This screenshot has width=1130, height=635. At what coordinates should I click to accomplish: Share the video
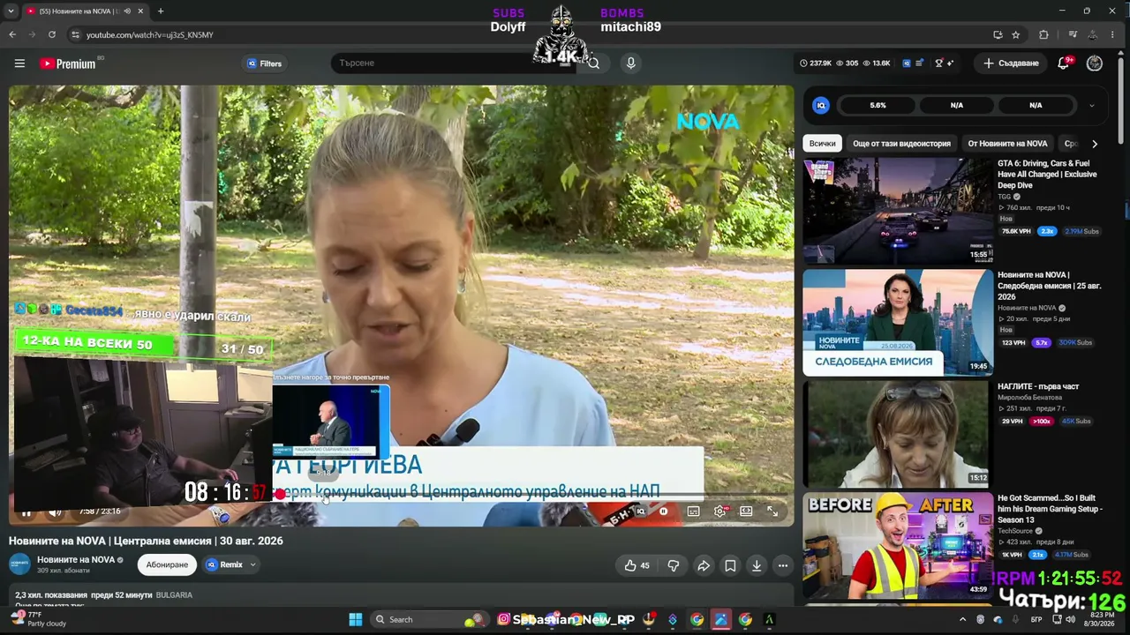click(x=704, y=565)
